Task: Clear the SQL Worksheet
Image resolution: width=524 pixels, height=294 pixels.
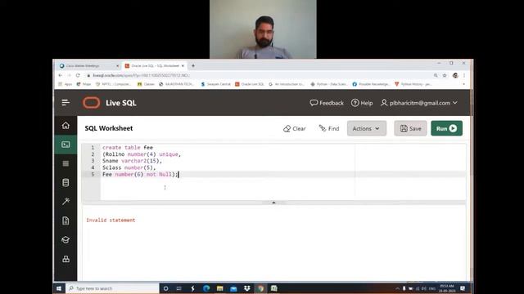Action: coord(294,128)
